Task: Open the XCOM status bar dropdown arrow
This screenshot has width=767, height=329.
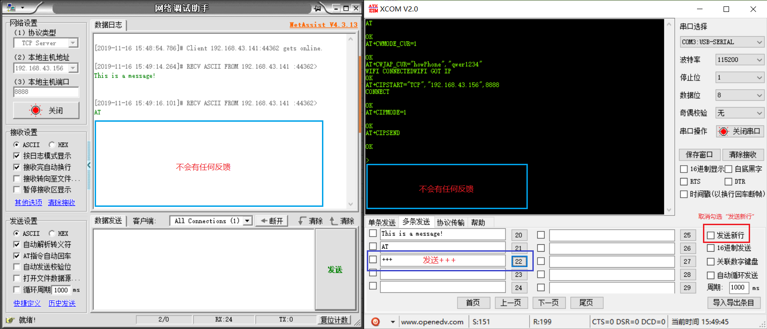Action: click(x=392, y=322)
